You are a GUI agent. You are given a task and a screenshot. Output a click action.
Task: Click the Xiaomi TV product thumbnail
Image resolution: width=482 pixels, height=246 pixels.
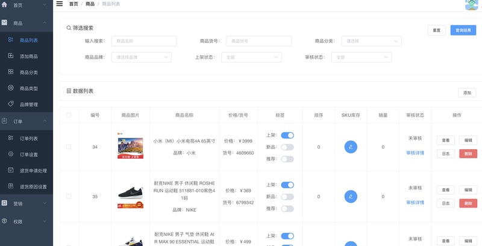click(130, 146)
